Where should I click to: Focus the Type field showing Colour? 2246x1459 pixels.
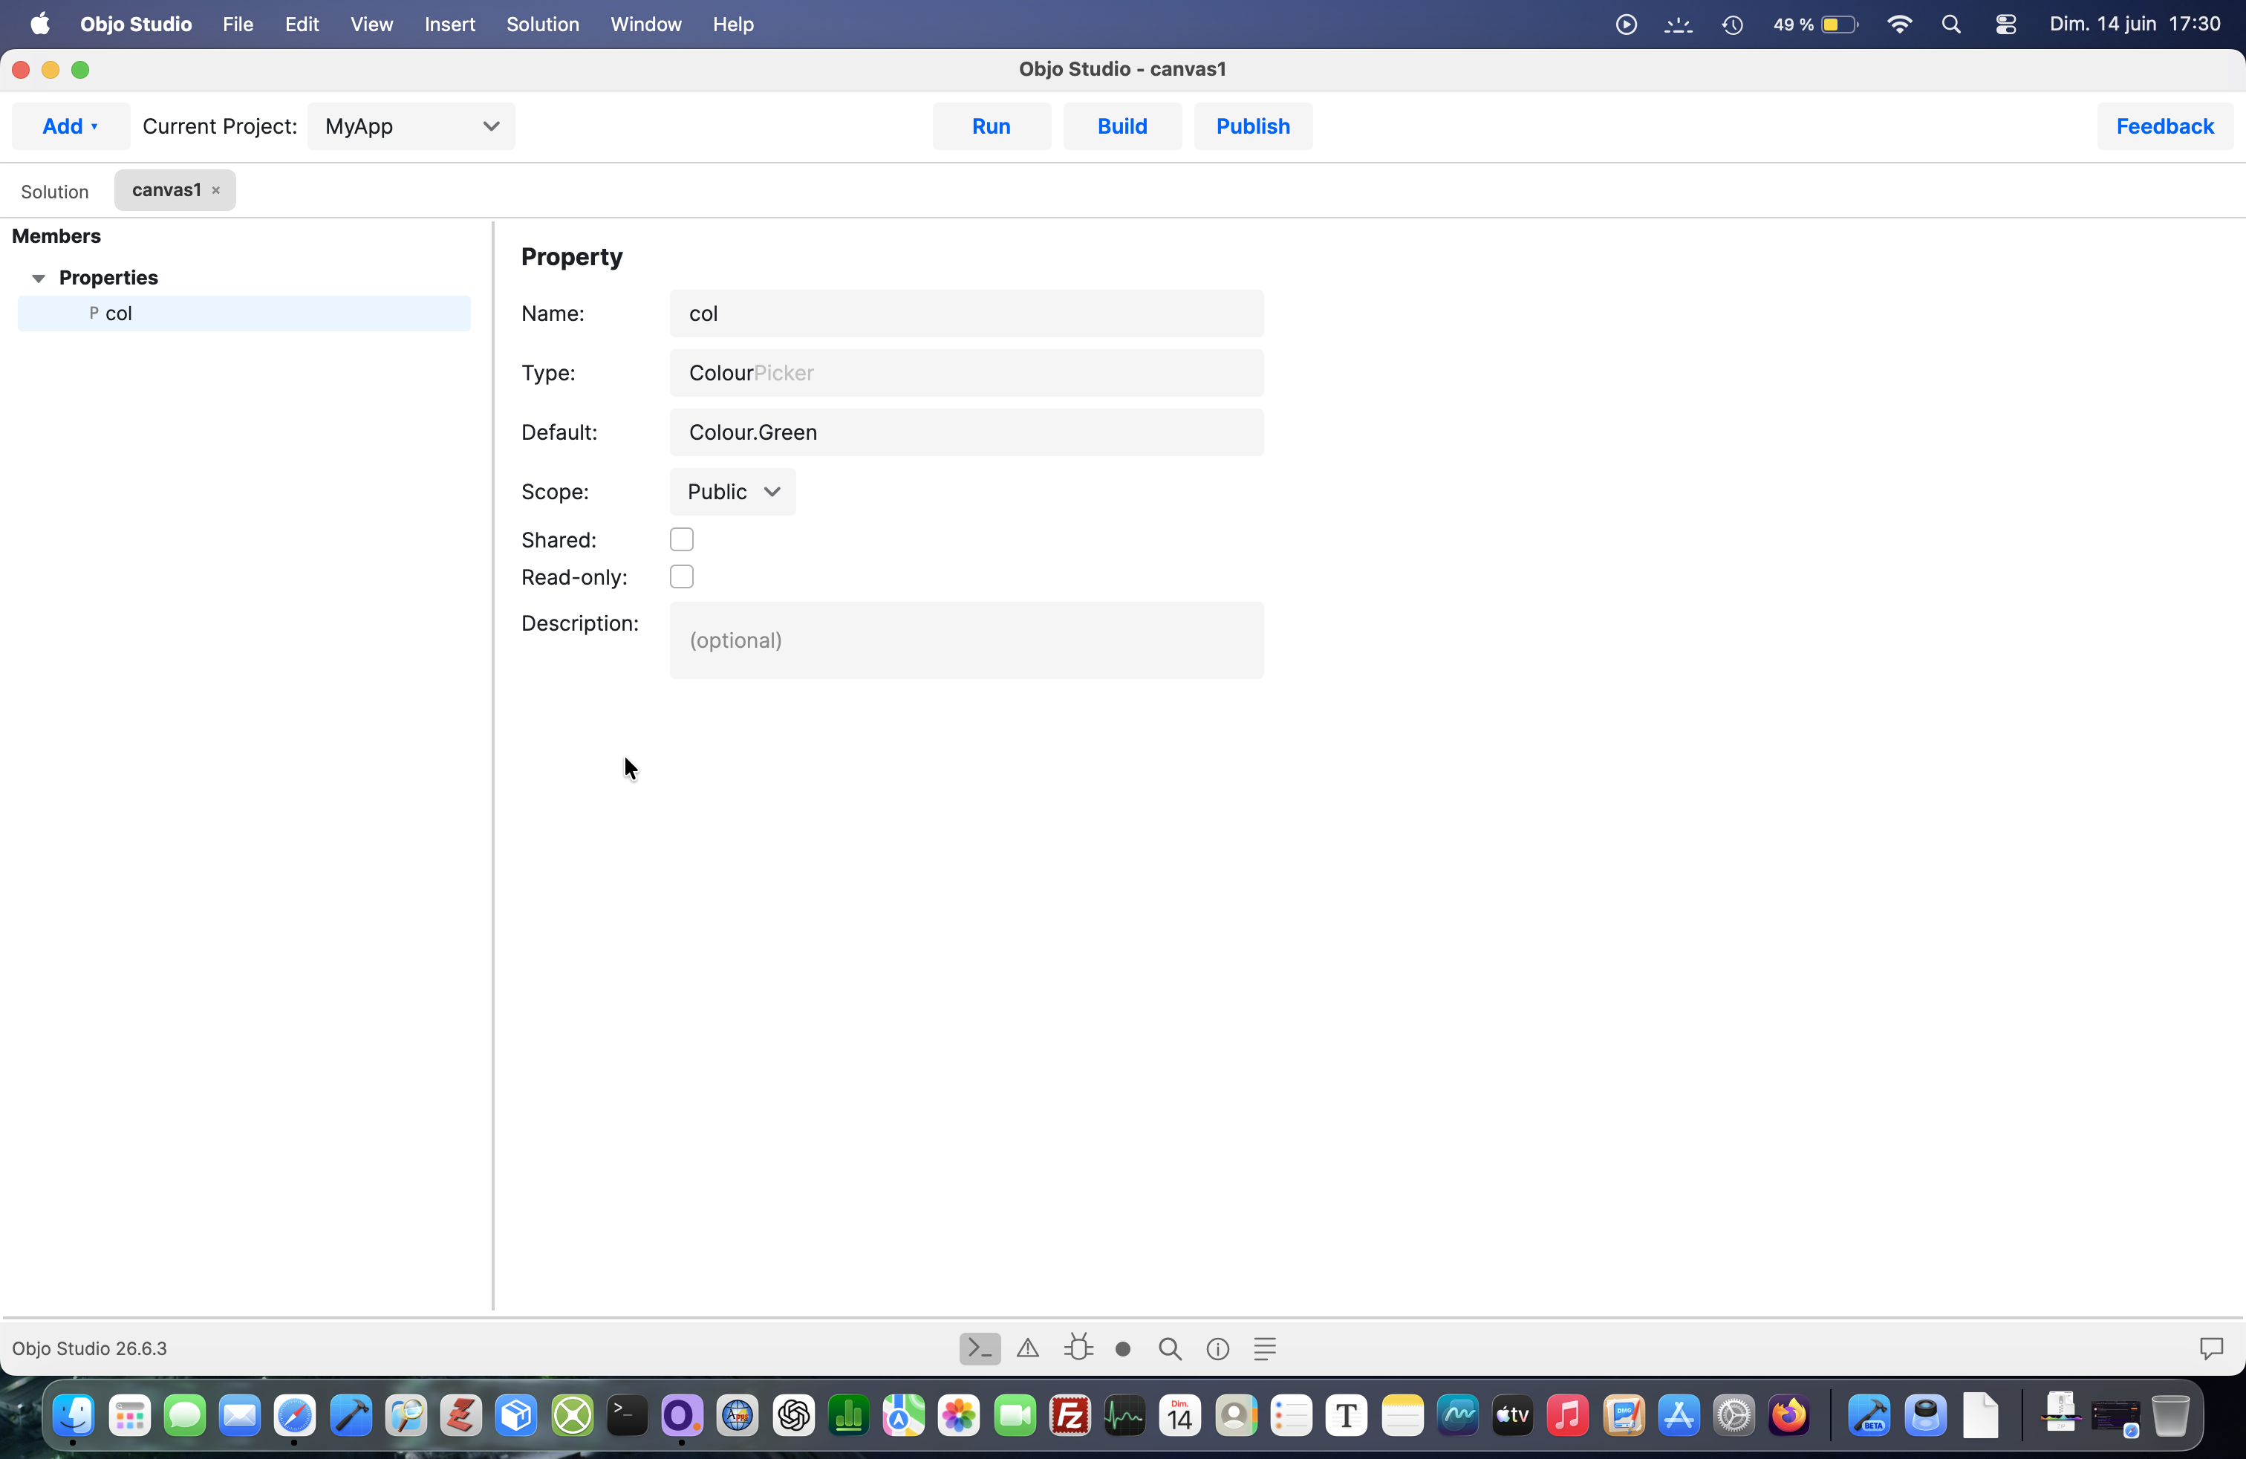click(966, 373)
